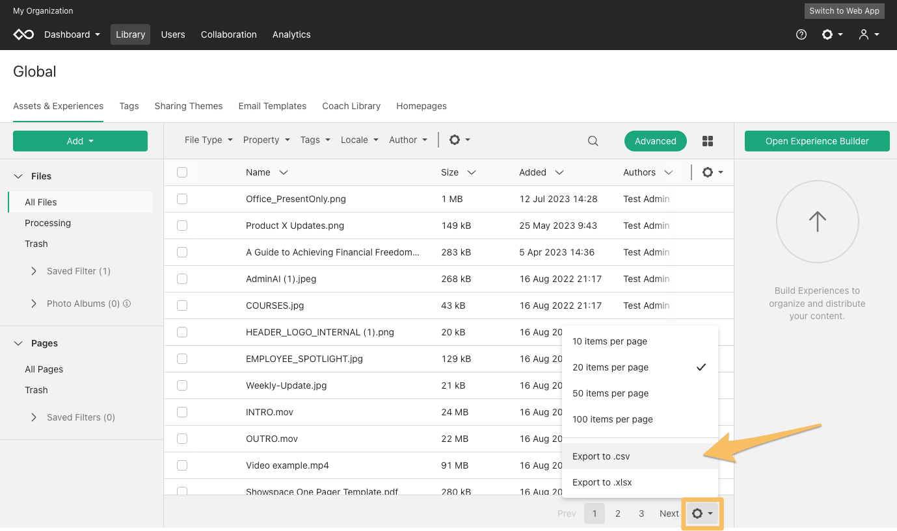Choose 50 items per page

(x=640, y=393)
